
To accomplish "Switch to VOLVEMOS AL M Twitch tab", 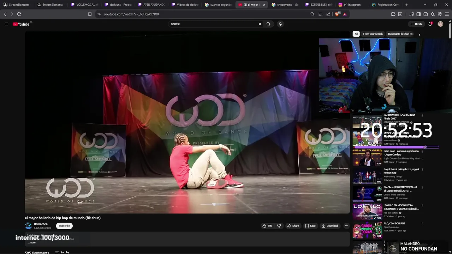I will (85, 5).
